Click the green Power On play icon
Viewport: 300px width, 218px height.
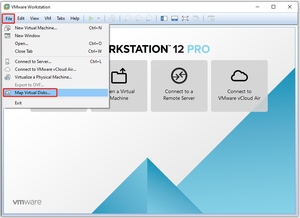tap(91, 18)
